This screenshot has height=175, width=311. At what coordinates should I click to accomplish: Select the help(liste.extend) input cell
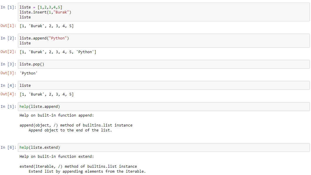pyautogui.click(x=164, y=148)
